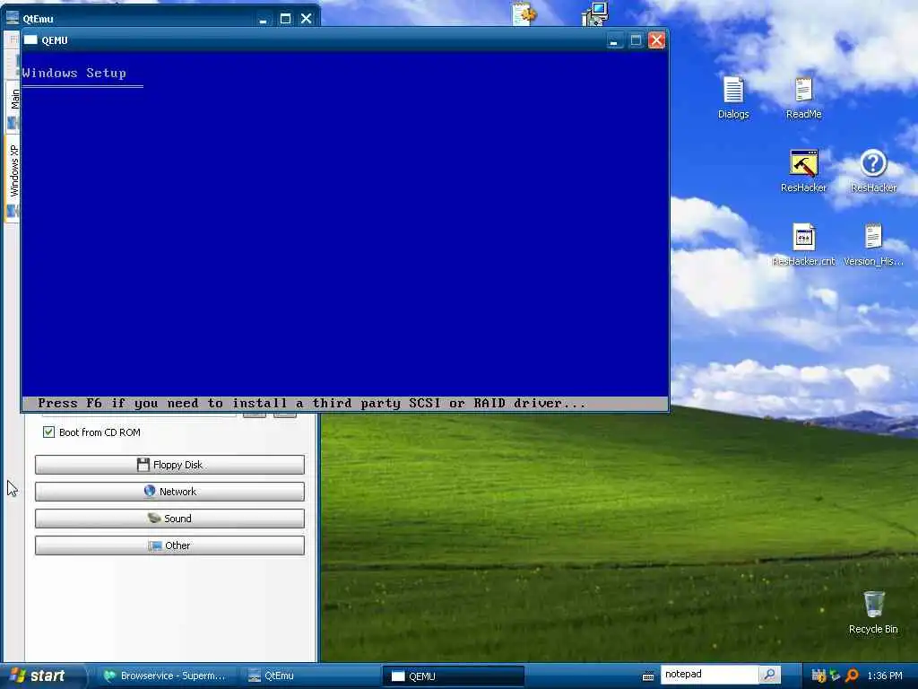The image size is (918, 689).
Task: Open the Recycle Bin
Action: tap(873, 612)
